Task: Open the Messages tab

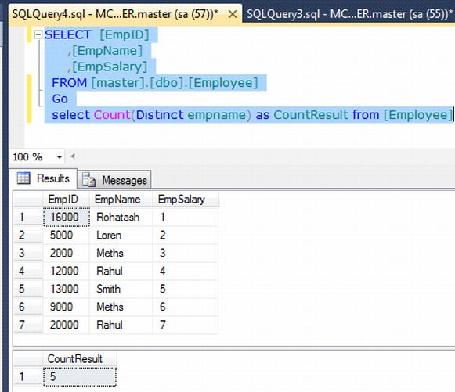Action: [114, 180]
